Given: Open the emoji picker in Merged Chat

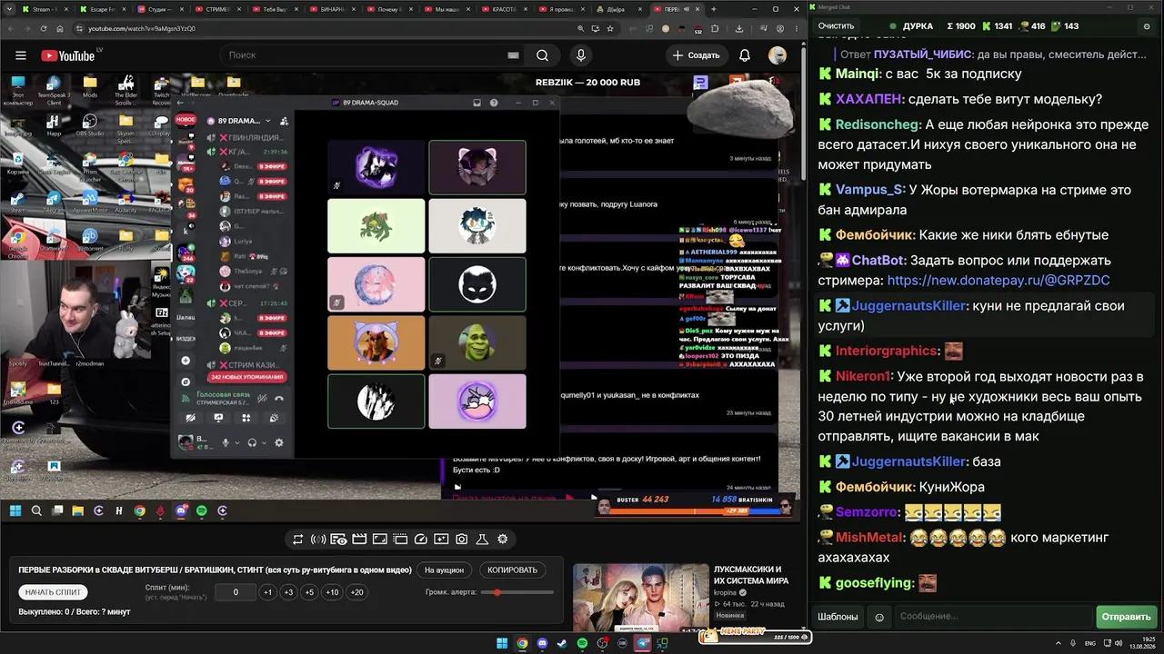Looking at the screenshot, I should click(x=879, y=617).
